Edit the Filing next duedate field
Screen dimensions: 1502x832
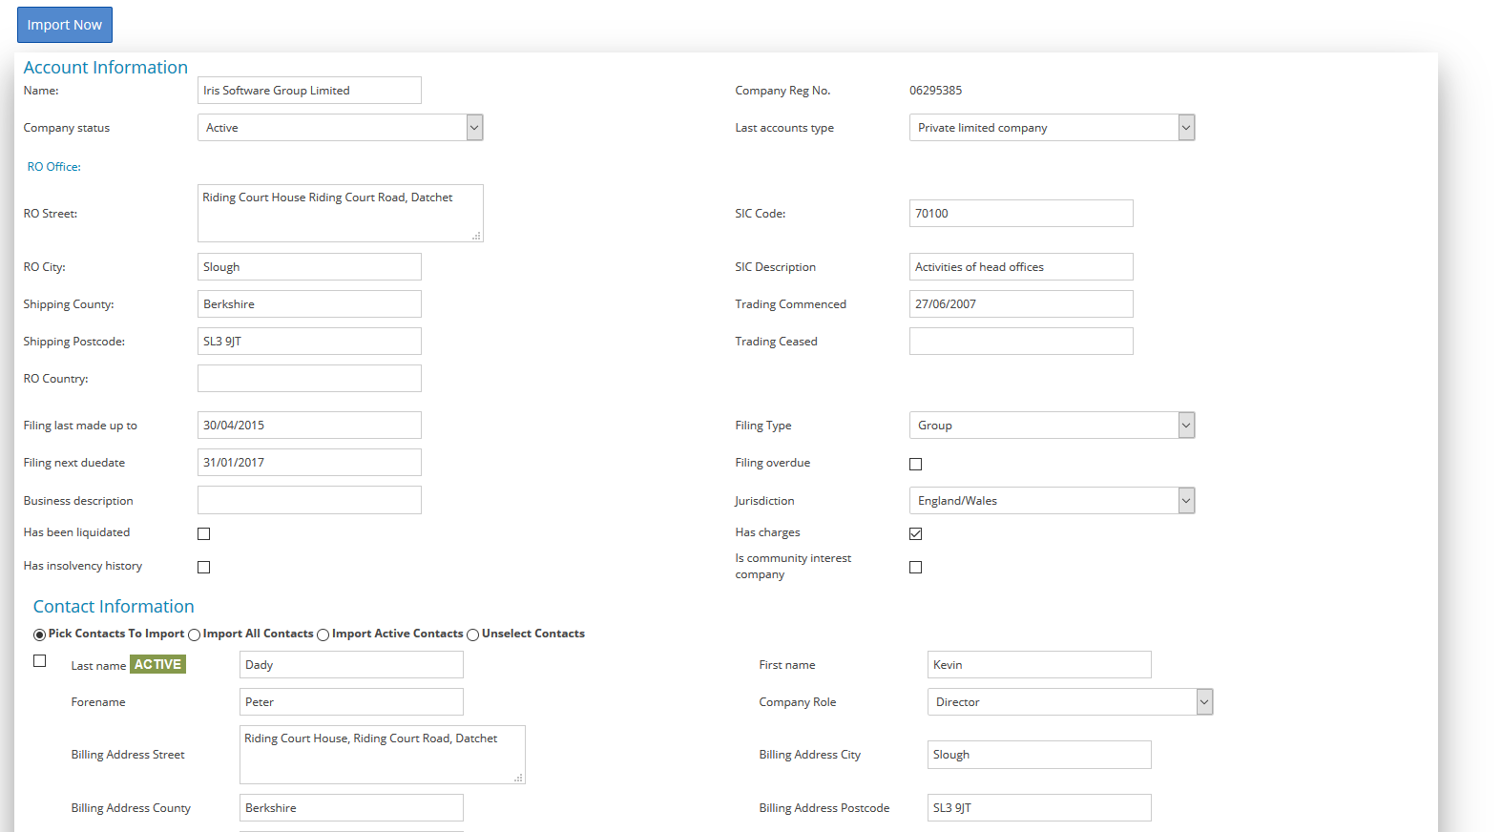tap(309, 463)
